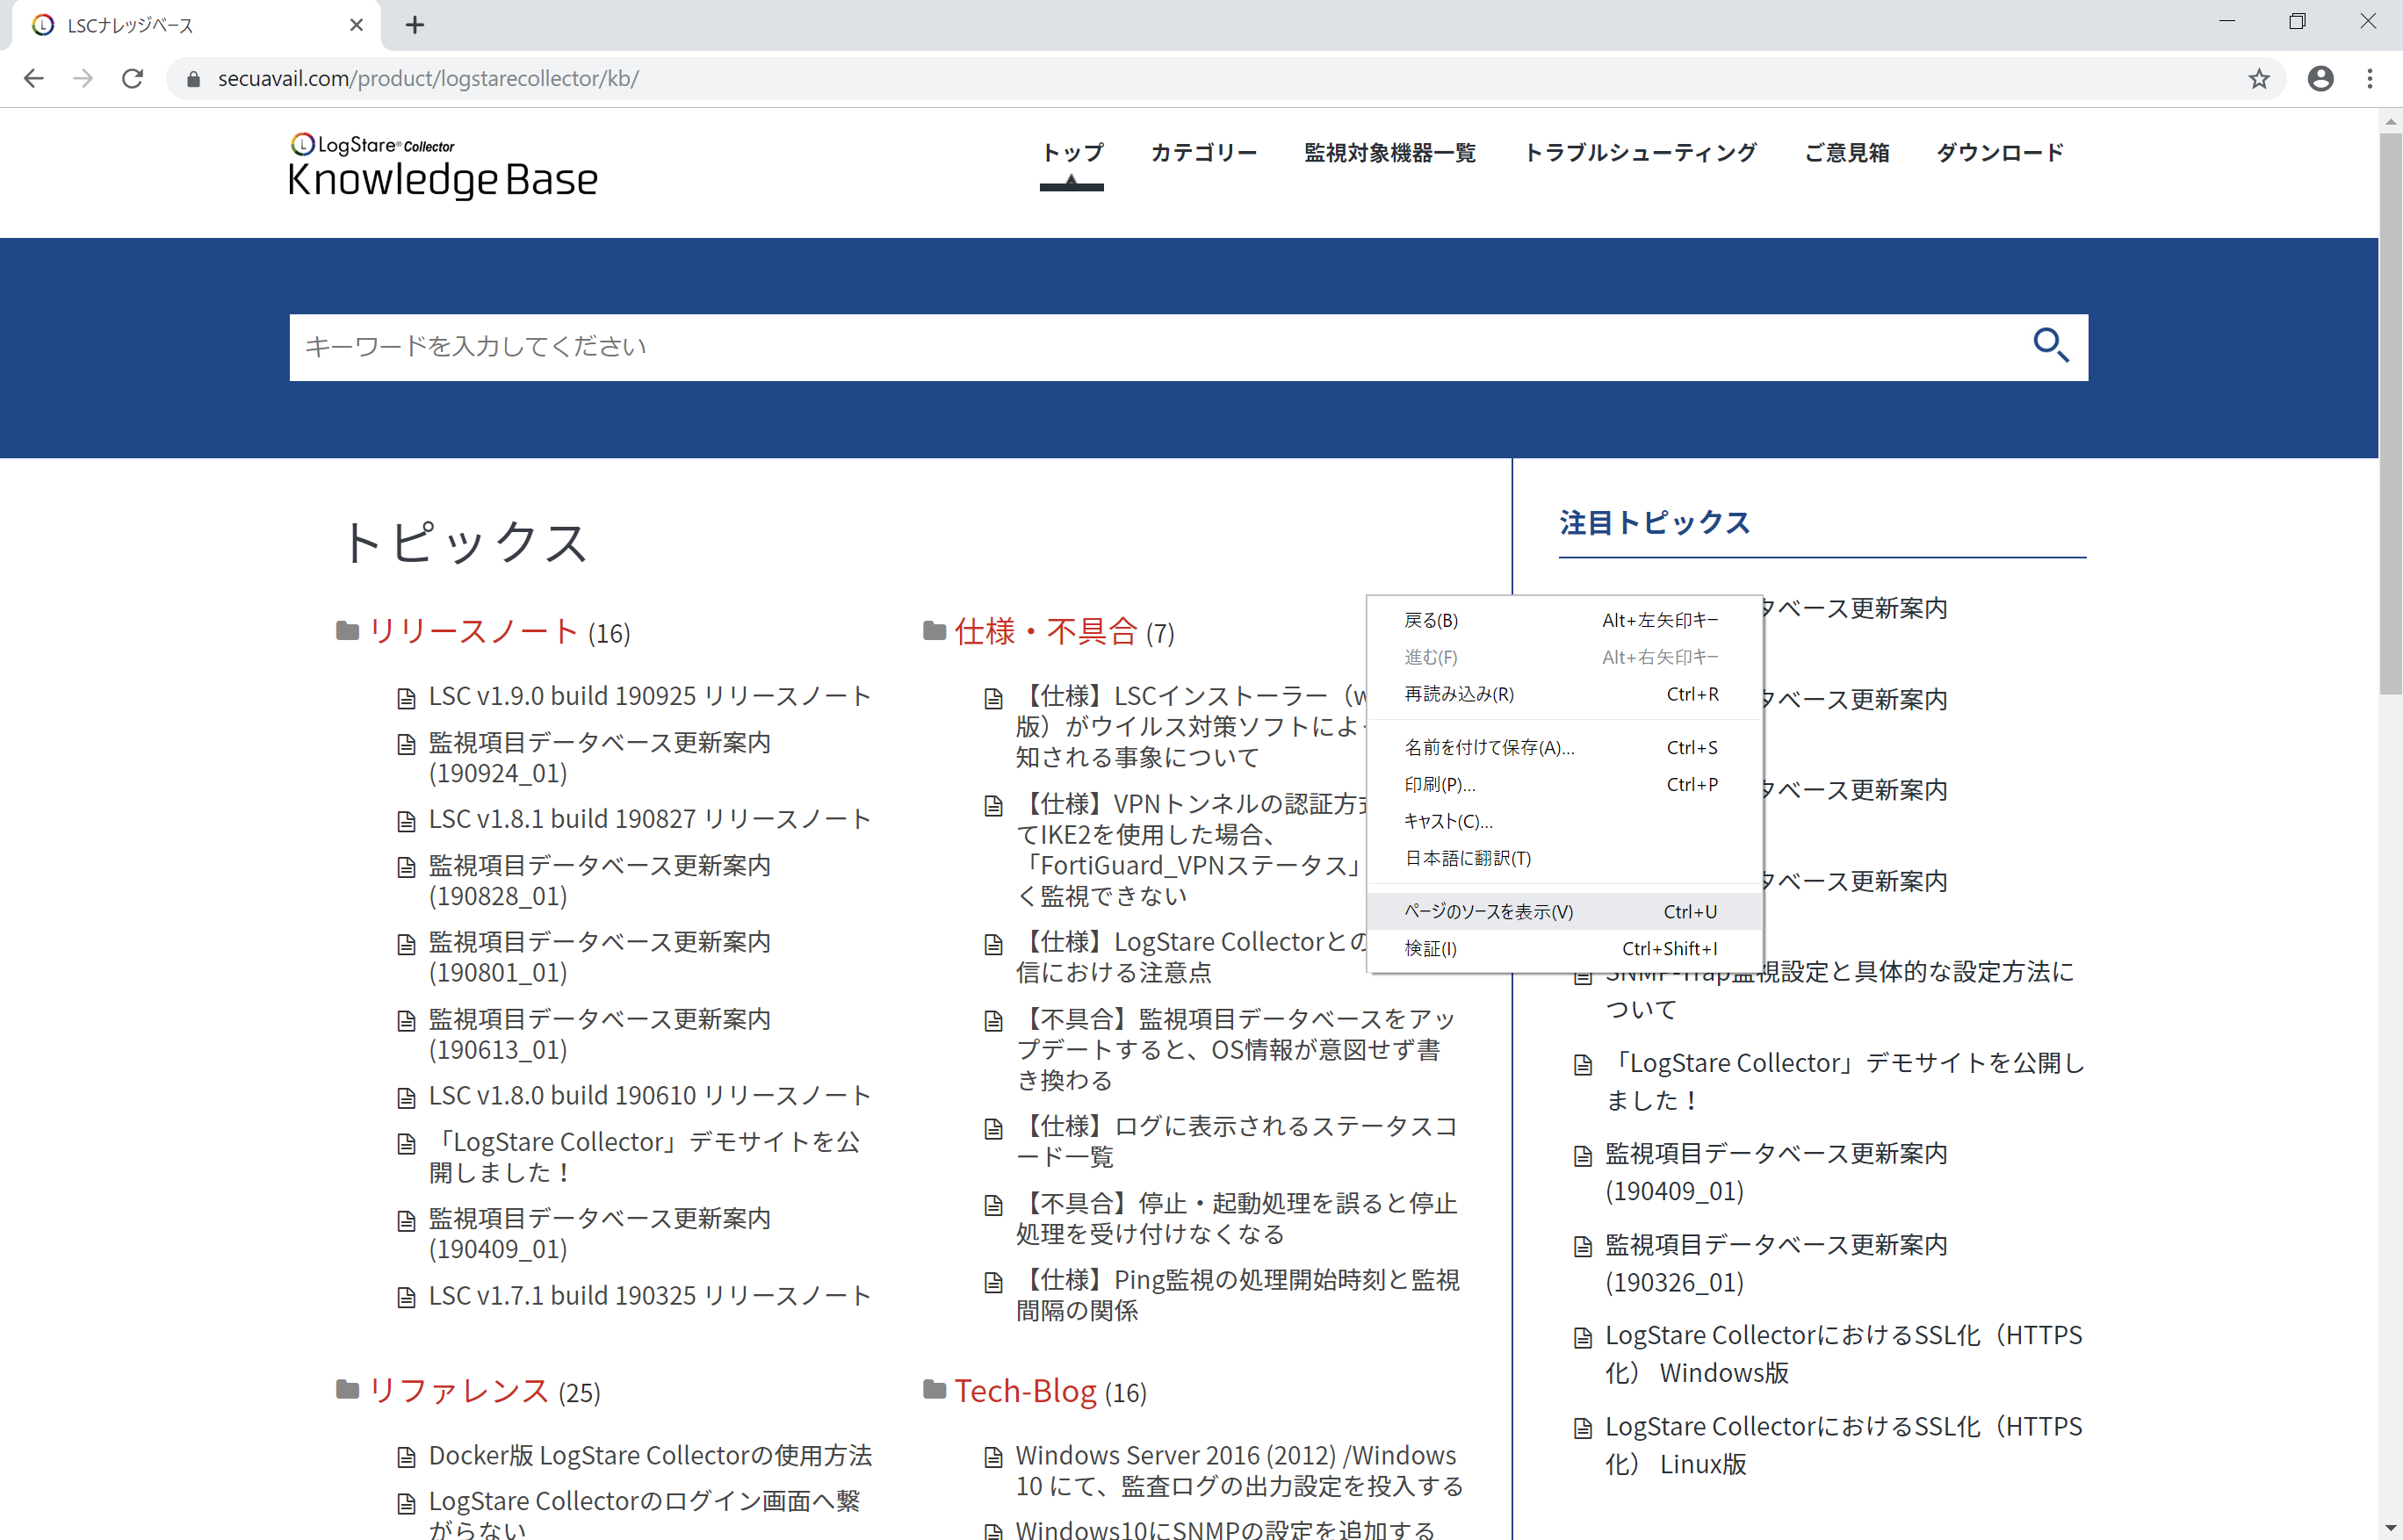
Task: Click document icon beside LSC v1.9.0 build 190925
Action: [406, 698]
